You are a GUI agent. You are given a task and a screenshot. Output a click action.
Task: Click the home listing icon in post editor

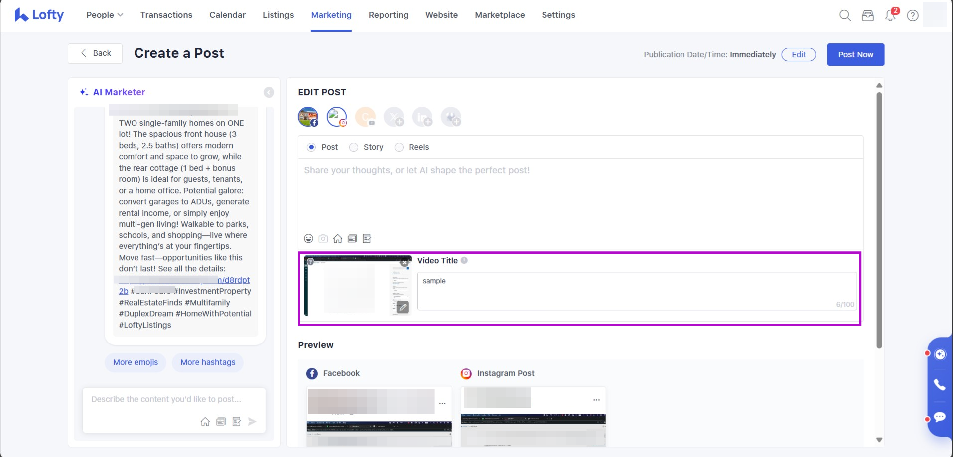click(338, 239)
